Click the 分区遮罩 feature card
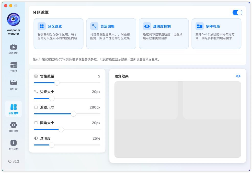Image resolution: width=252 pixels, height=173 pixels. point(59,33)
